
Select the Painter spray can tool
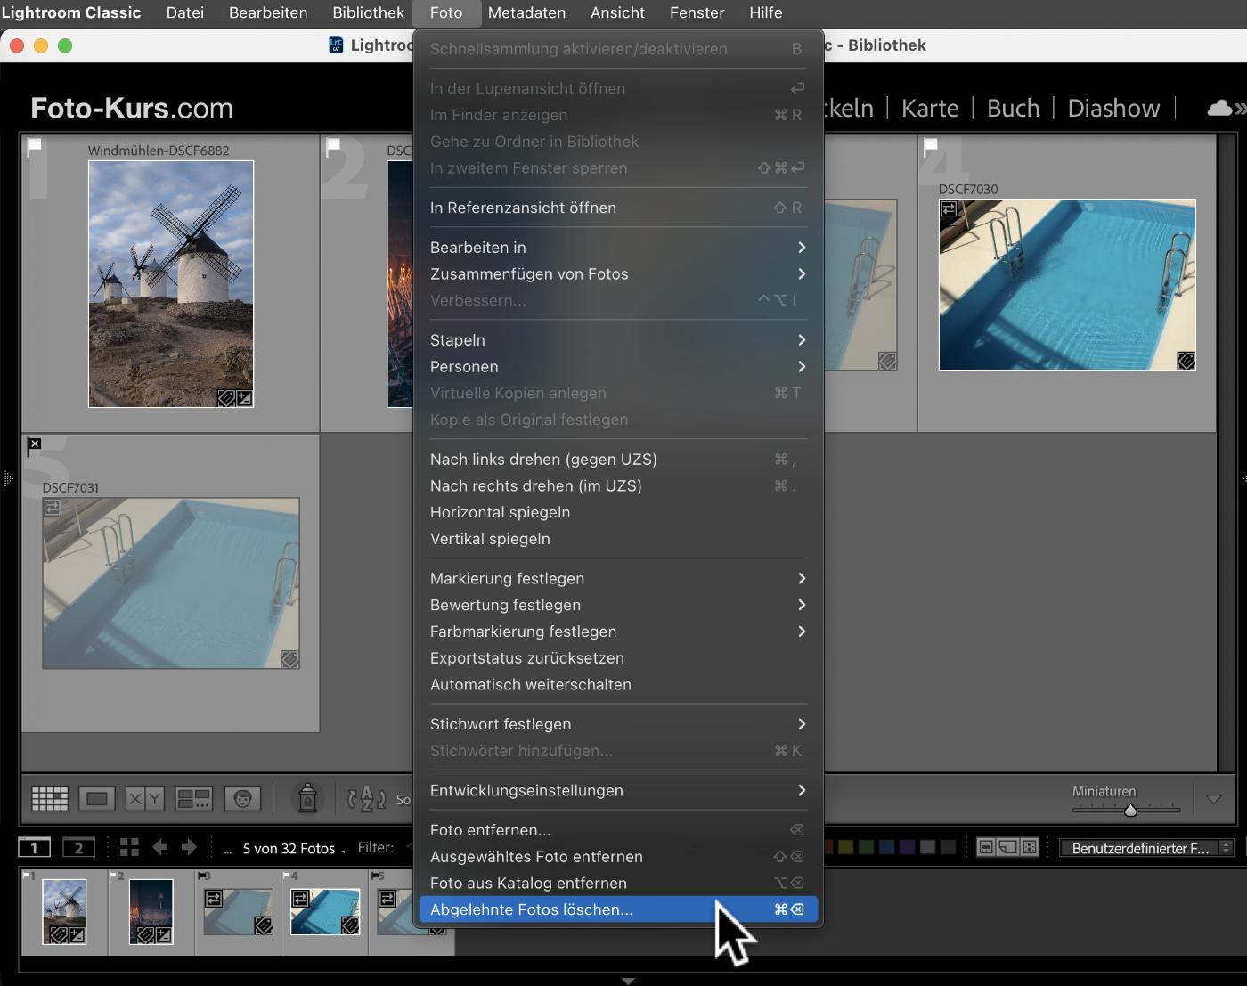(307, 798)
